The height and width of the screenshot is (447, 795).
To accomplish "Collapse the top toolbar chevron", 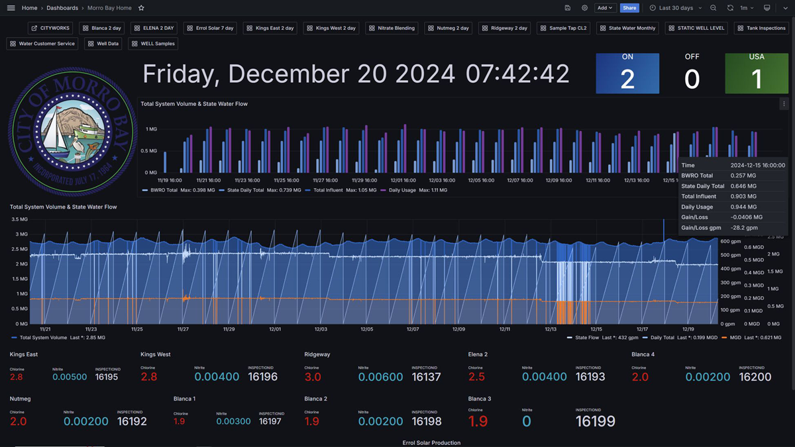I will point(786,8).
